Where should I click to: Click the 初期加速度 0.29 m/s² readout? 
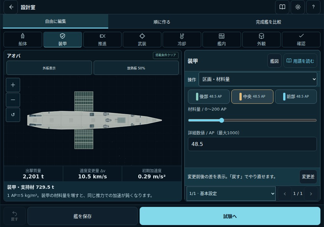tap(152, 174)
